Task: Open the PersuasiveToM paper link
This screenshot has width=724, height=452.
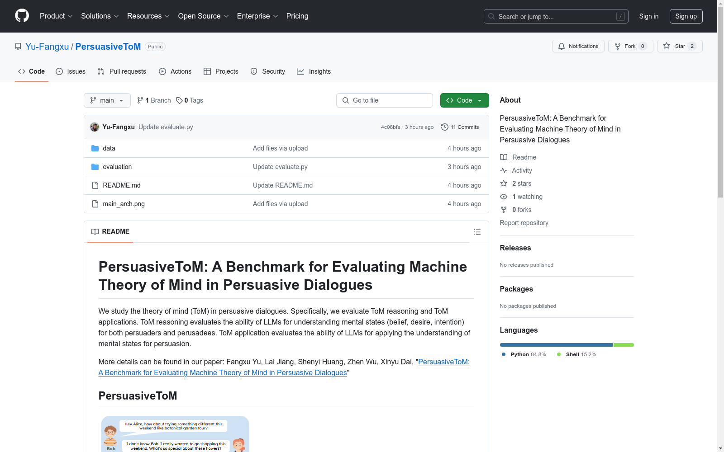Action: coord(284,367)
